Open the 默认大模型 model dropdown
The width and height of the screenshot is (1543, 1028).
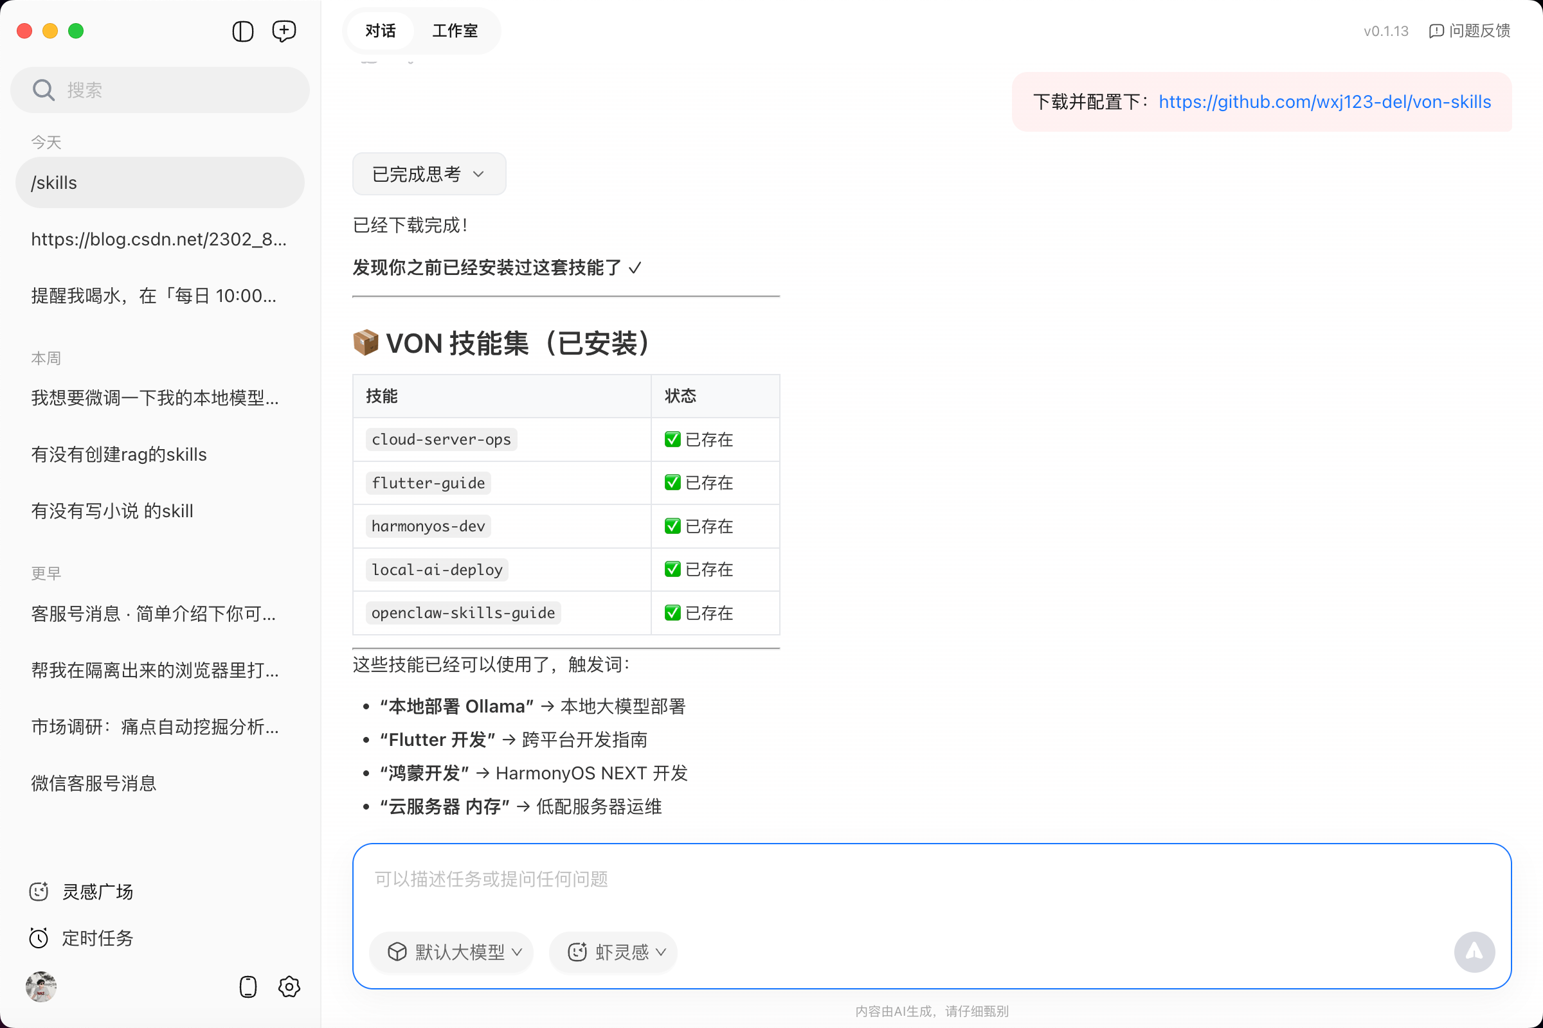pyautogui.click(x=451, y=952)
